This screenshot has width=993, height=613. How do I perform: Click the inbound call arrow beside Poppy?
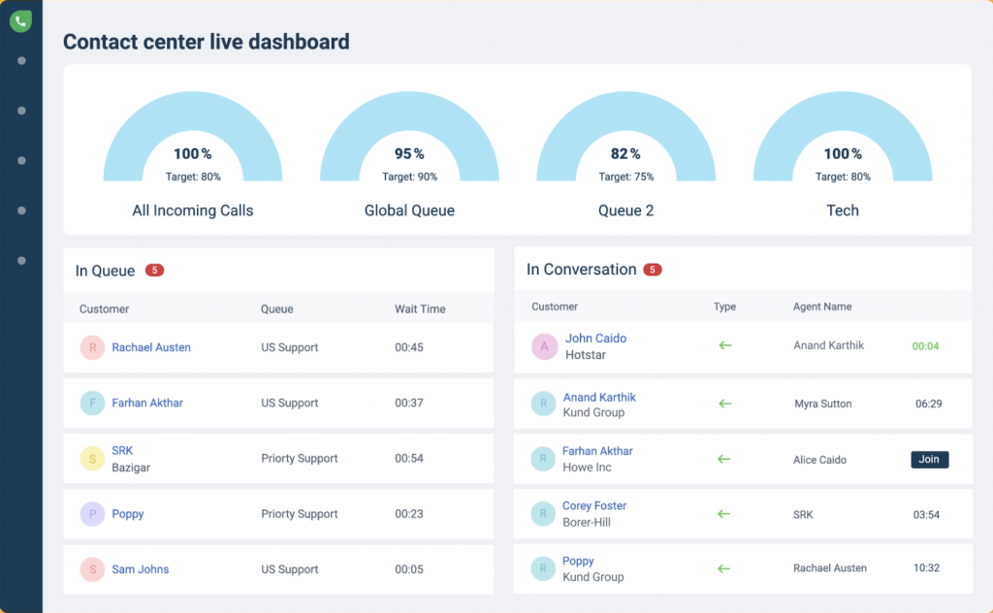point(724,568)
